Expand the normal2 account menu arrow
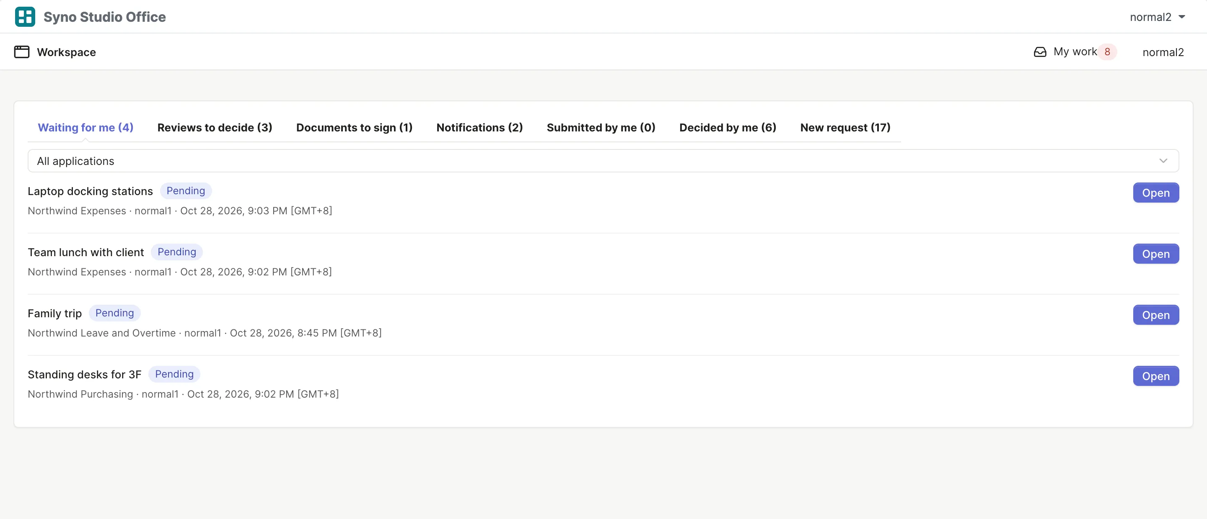Screen dimensions: 1207x519 click(x=1182, y=17)
